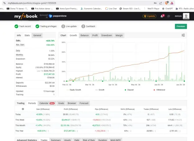Open the ChatGPT bookmark
Image resolution: width=194 pixels, height=141 pixels.
pyautogui.click(x=167, y=9)
